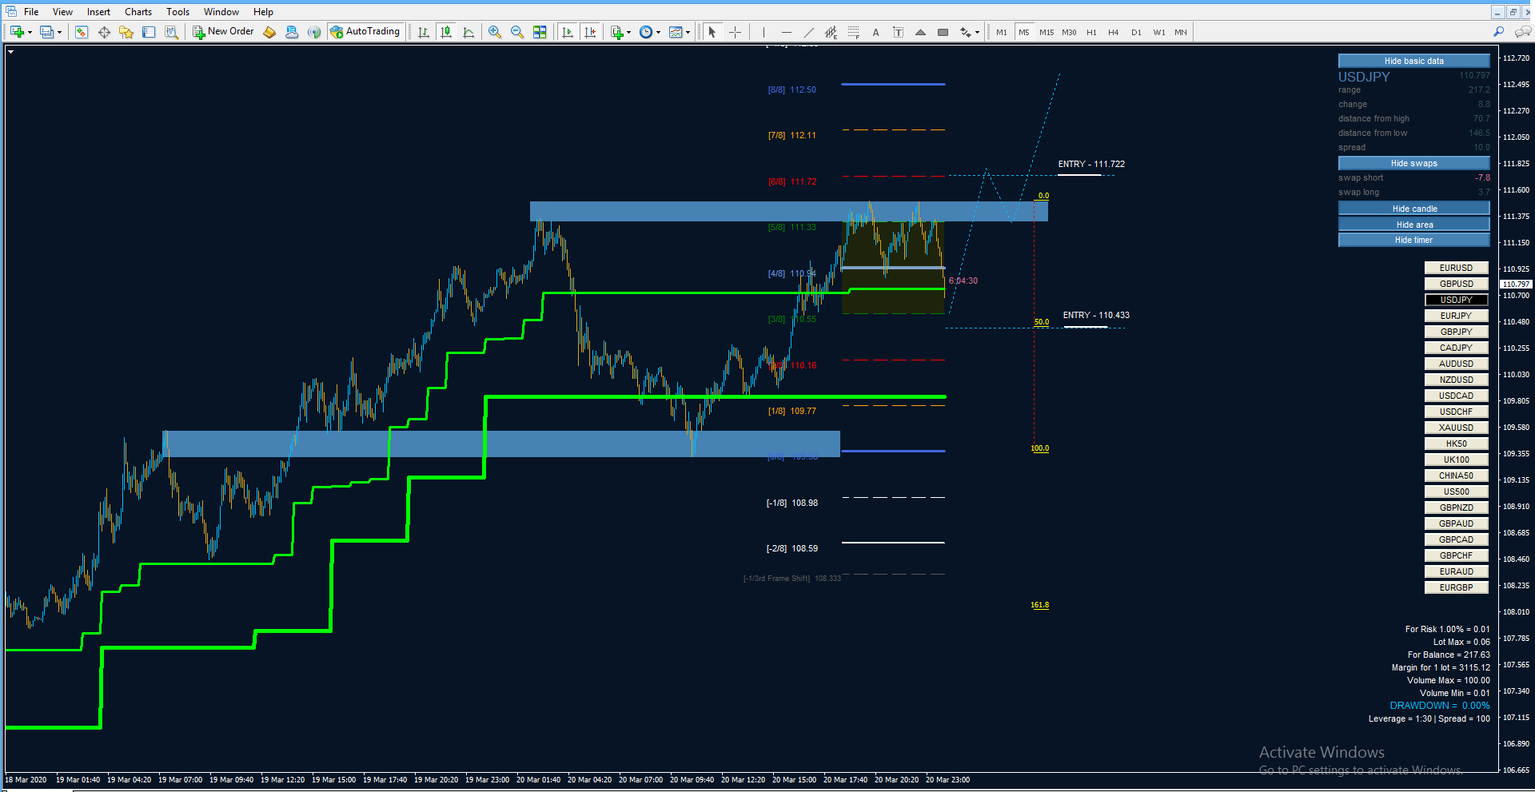Open the Indicators list icon
Screen dimensions: 1535x792
(616, 32)
